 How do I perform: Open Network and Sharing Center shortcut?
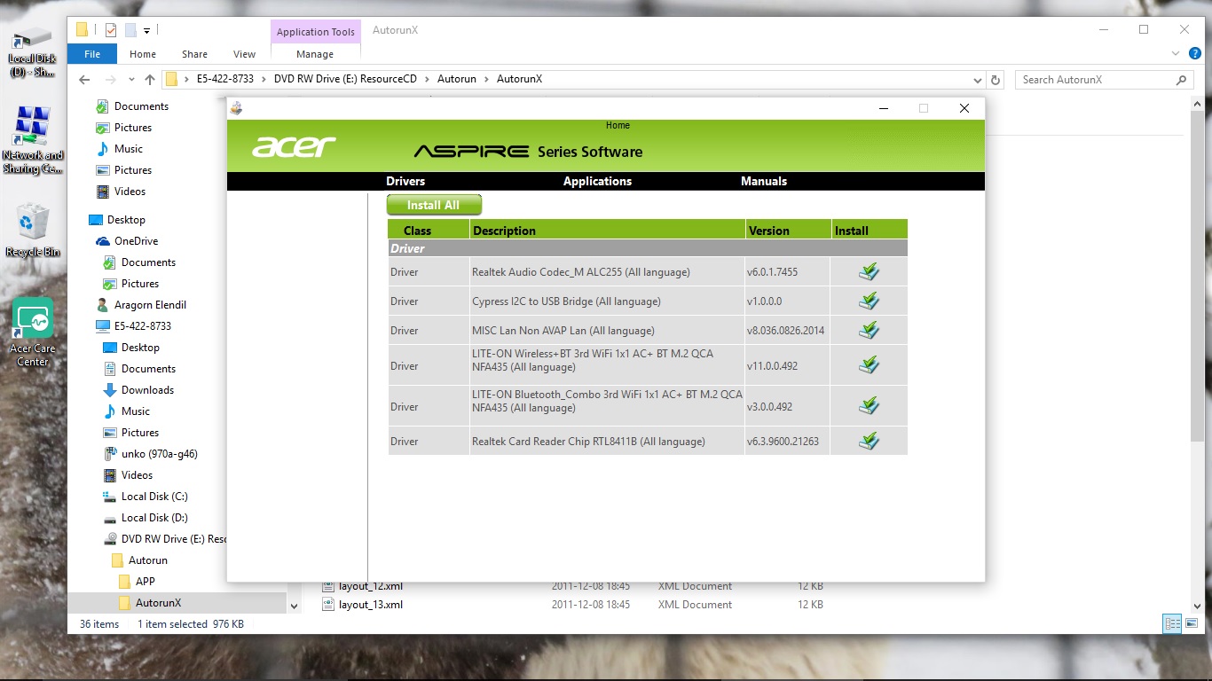pyautogui.click(x=33, y=140)
